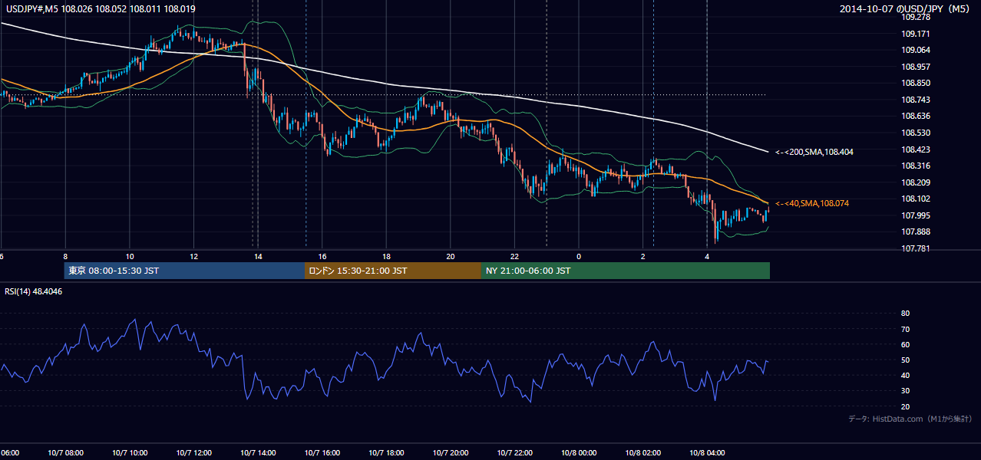Click price axis value 108.957
This screenshot has width=981, height=460.
tap(915, 67)
